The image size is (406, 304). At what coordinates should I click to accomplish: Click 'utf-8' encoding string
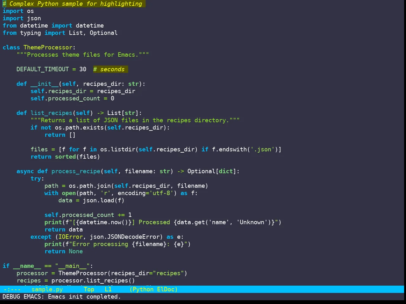pos(161,193)
